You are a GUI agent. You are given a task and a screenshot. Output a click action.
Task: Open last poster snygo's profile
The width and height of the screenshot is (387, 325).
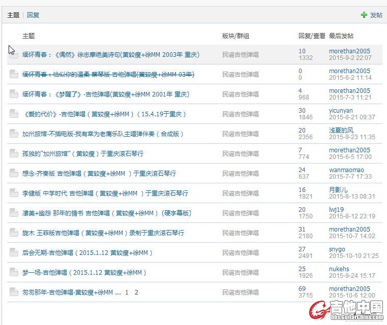(x=337, y=249)
